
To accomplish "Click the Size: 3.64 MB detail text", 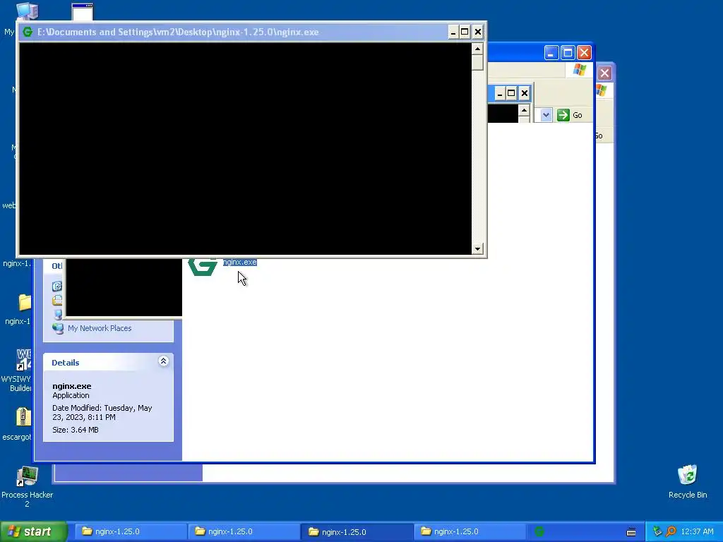I will click(75, 430).
